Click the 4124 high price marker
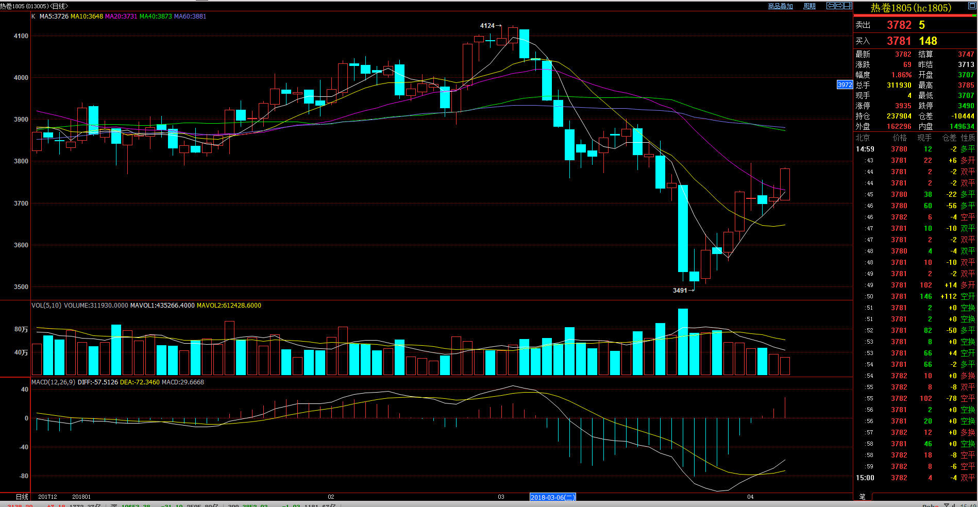This screenshot has width=978, height=507. pyautogui.click(x=487, y=25)
